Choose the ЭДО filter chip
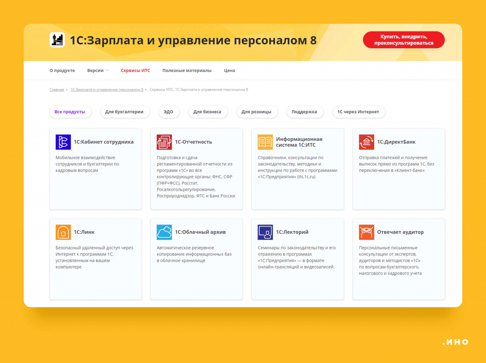 click(169, 112)
